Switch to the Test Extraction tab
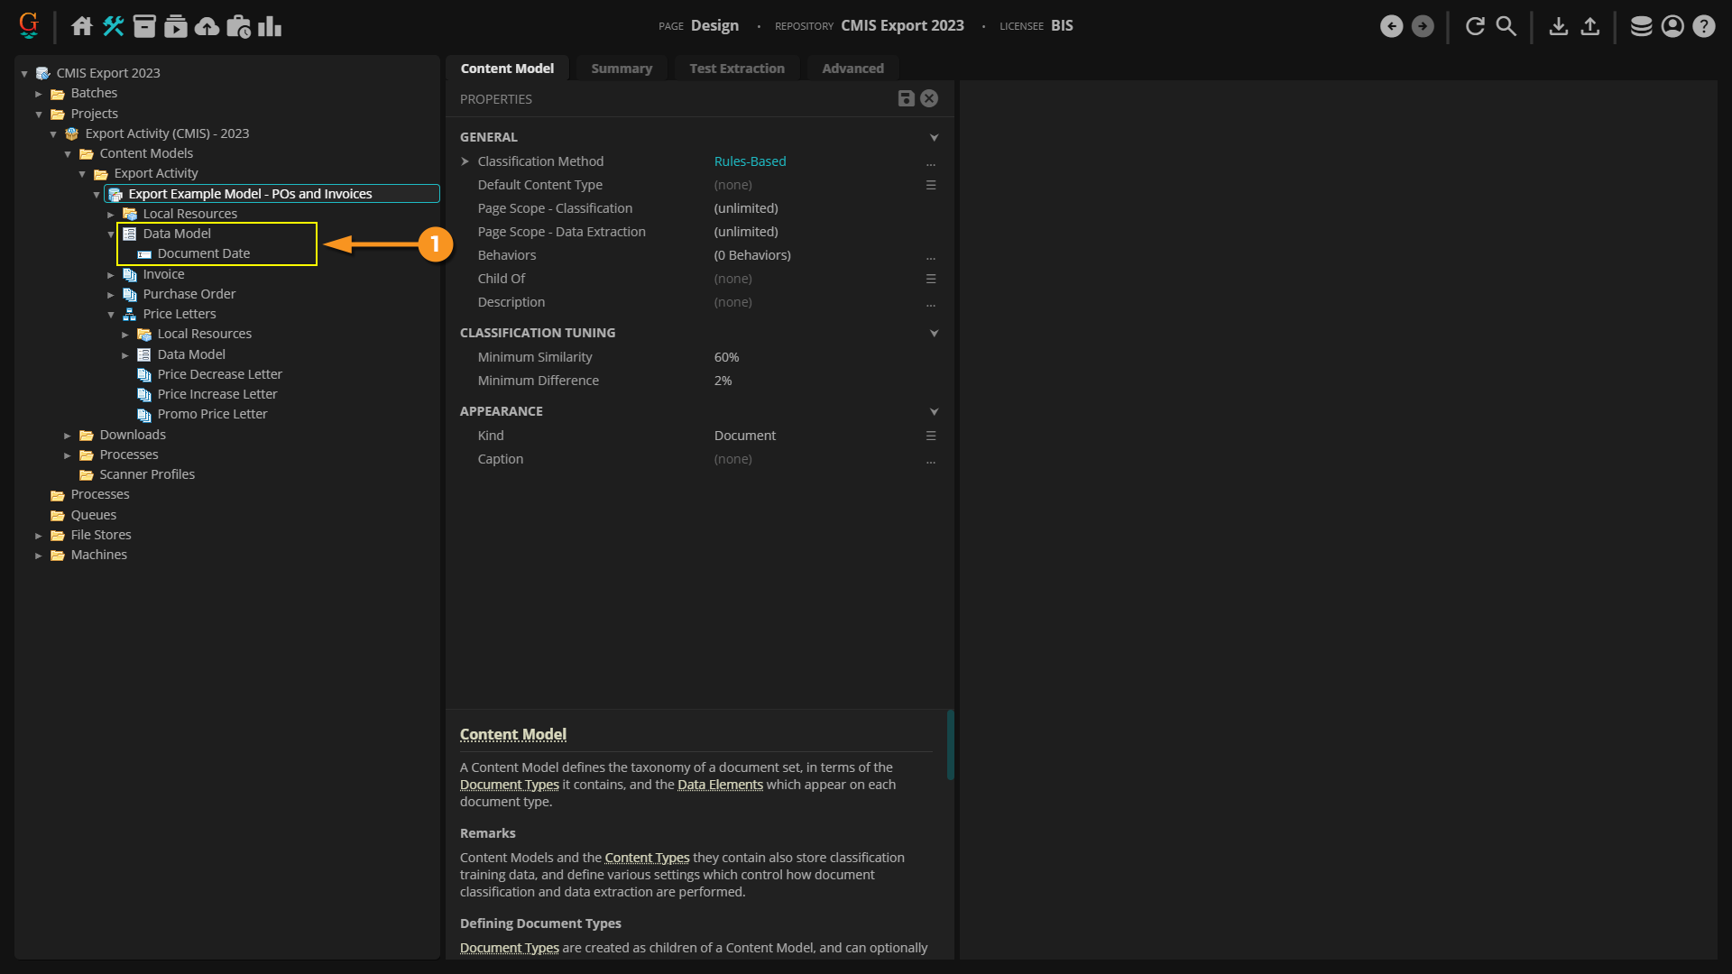The width and height of the screenshot is (1732, 974). (736, 69)
